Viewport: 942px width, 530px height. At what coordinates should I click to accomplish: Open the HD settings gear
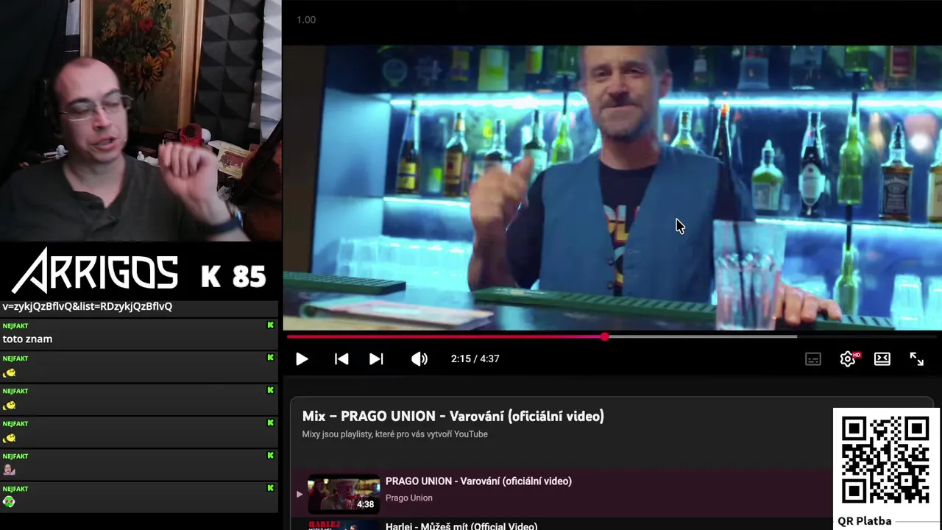(848, 359)
